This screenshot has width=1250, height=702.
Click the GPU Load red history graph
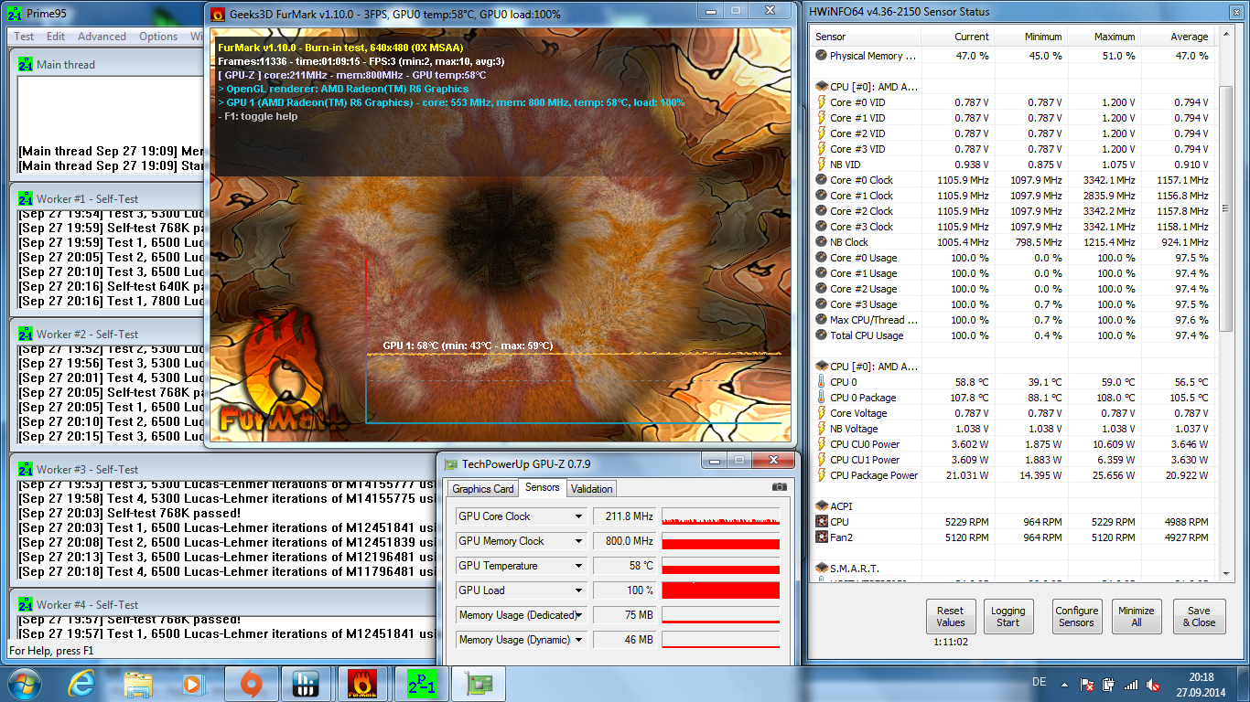coord(721,590)
